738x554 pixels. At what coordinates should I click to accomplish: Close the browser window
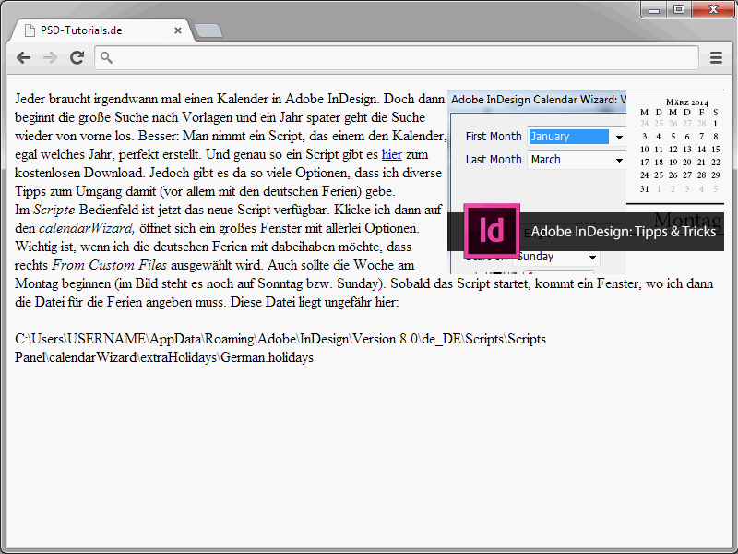713,9
